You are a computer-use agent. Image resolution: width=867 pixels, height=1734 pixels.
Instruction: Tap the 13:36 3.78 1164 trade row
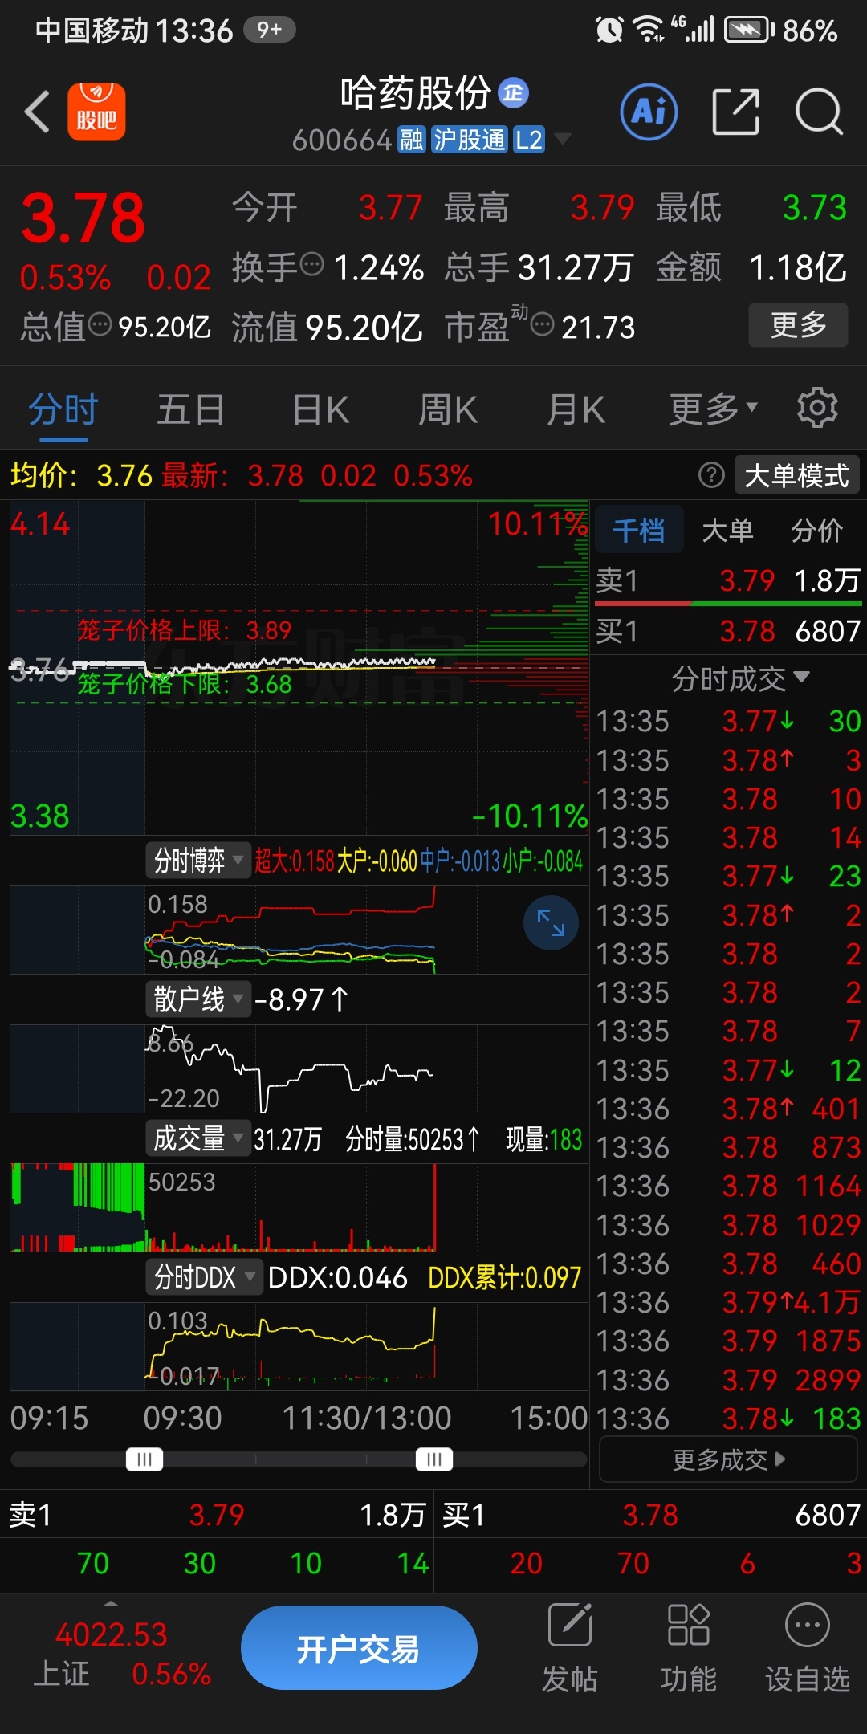pyautogui.click(x=728, y=1186)
